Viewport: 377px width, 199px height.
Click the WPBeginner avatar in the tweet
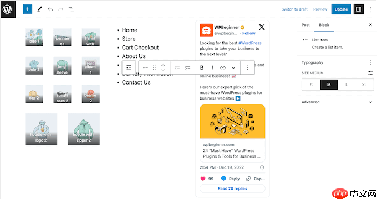tap(206, 30)
